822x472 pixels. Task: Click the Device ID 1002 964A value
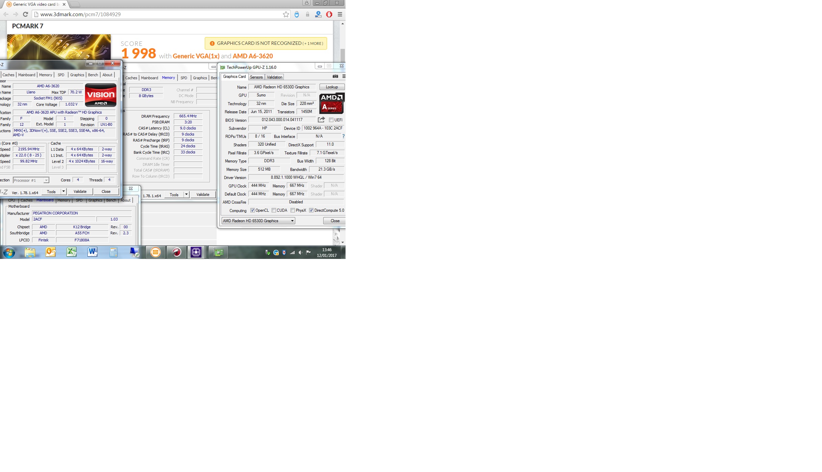tap(323, 128)
